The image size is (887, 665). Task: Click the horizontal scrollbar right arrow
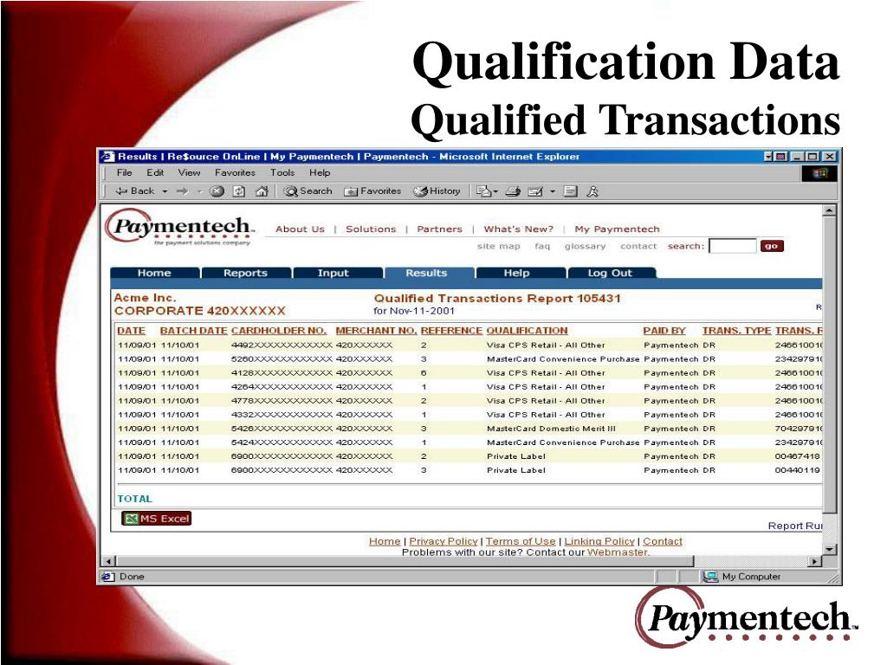(x=814, y=561)
